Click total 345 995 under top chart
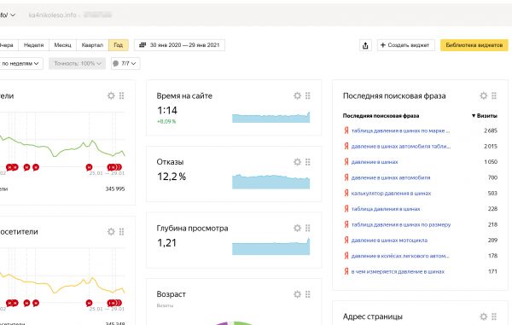 coord(115,189)
